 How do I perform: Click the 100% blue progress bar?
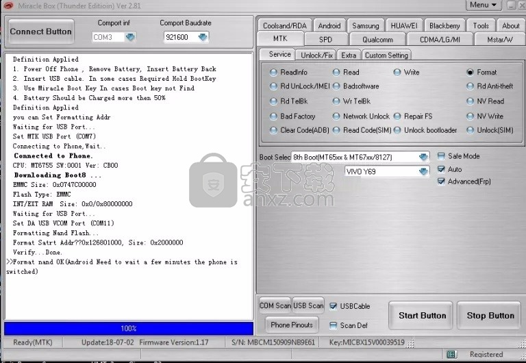(x=129, y=329)
